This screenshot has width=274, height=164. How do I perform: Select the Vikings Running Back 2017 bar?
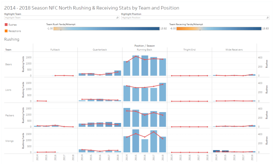[154, 142]
